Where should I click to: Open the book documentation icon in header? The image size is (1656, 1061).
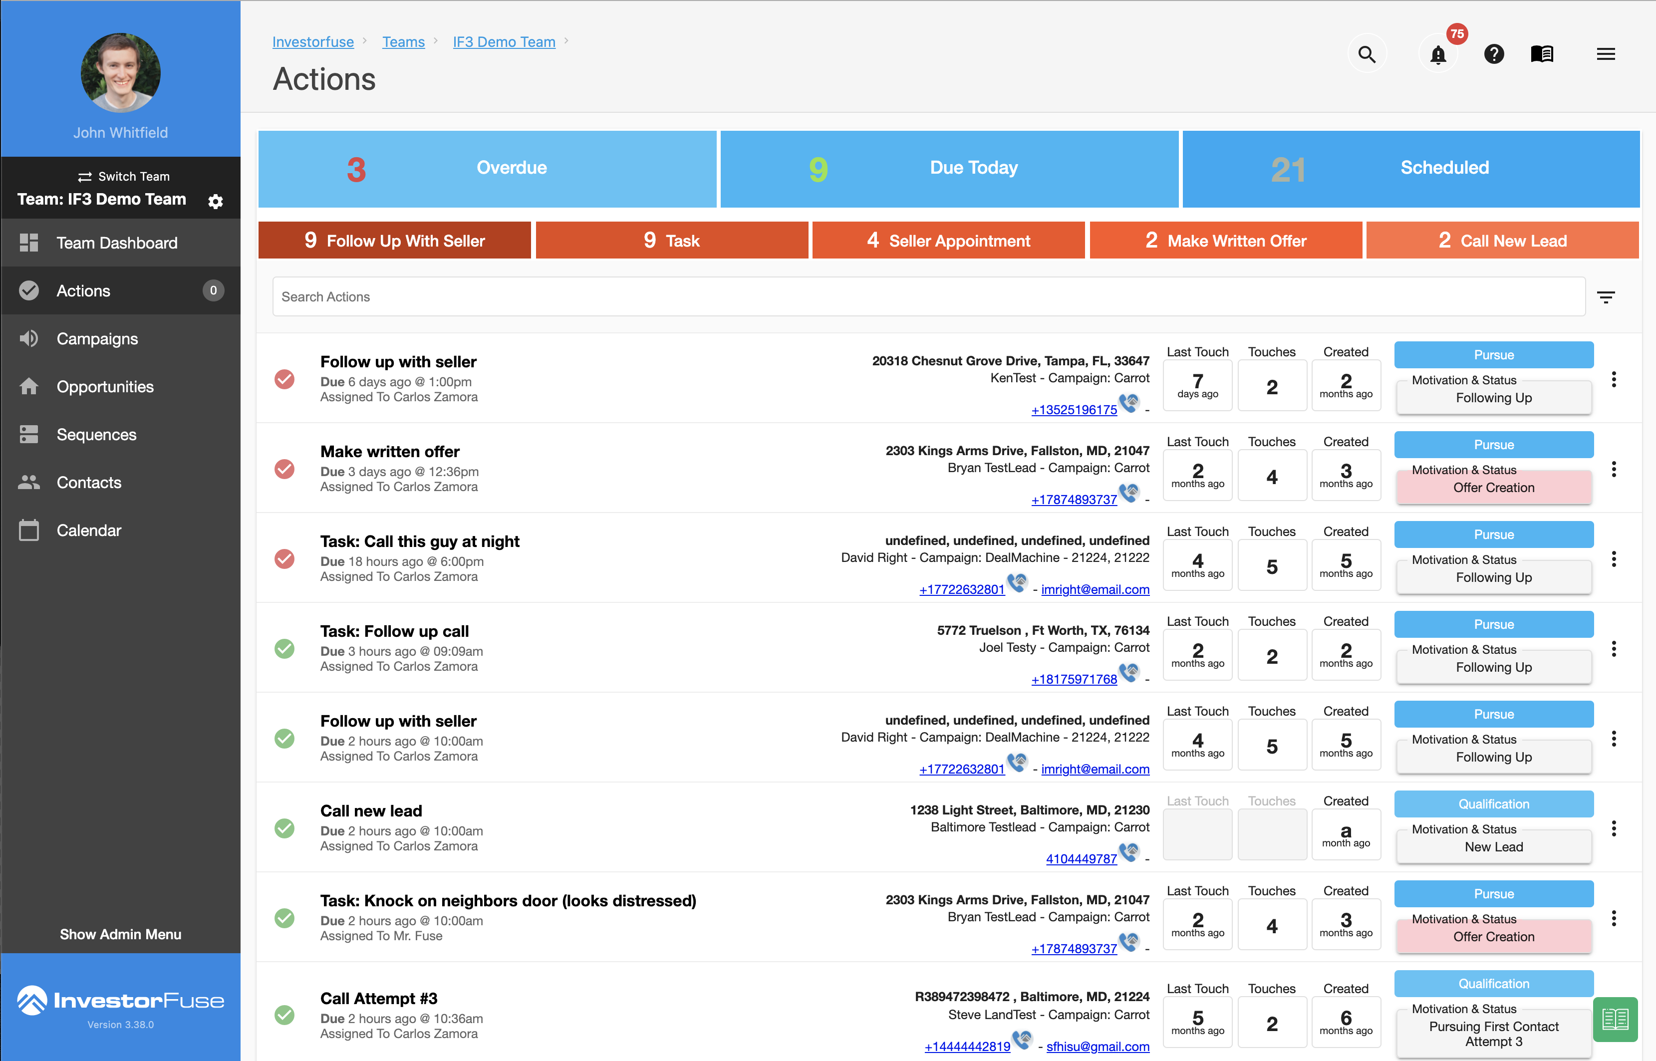coord(1542,54)
